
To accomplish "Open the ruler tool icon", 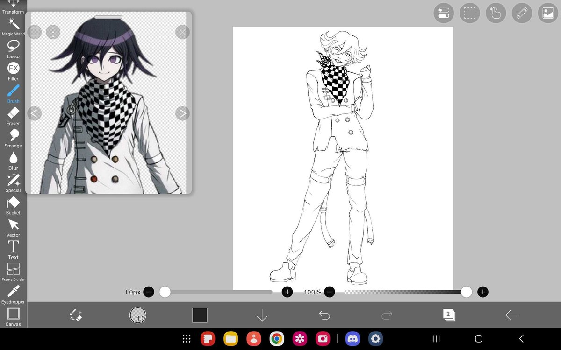I will point(522,13).
